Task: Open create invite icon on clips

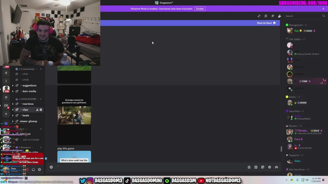Action: 37,110
